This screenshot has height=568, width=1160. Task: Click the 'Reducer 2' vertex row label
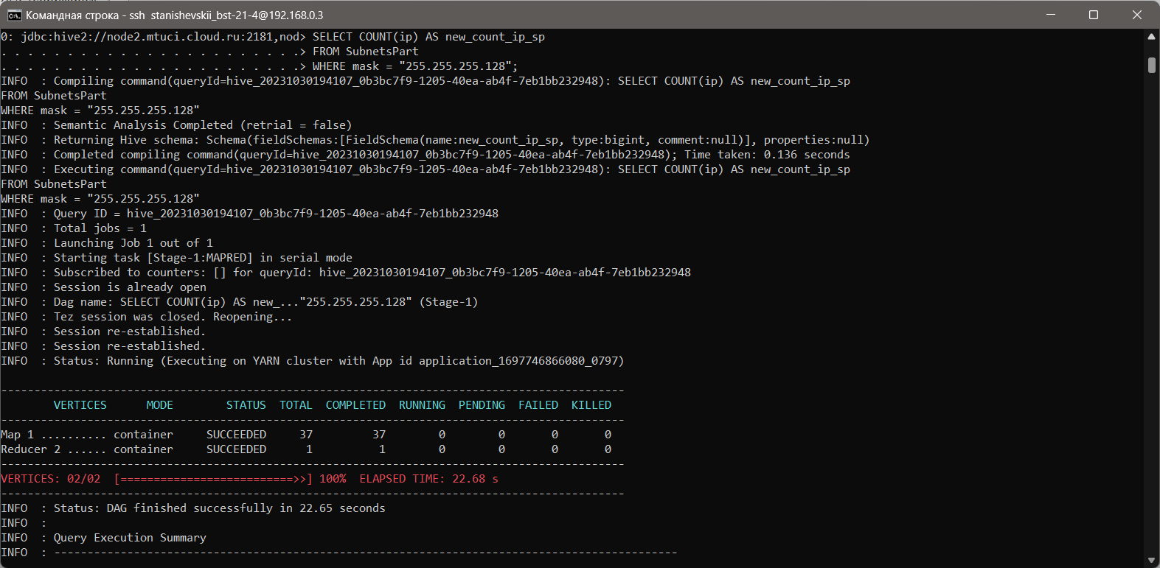(30, 449)
